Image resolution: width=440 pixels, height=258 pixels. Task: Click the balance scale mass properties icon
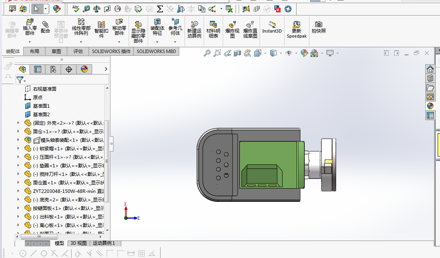pos(96,9)
